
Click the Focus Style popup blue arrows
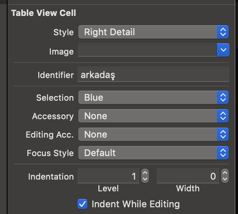click(223, 153)
